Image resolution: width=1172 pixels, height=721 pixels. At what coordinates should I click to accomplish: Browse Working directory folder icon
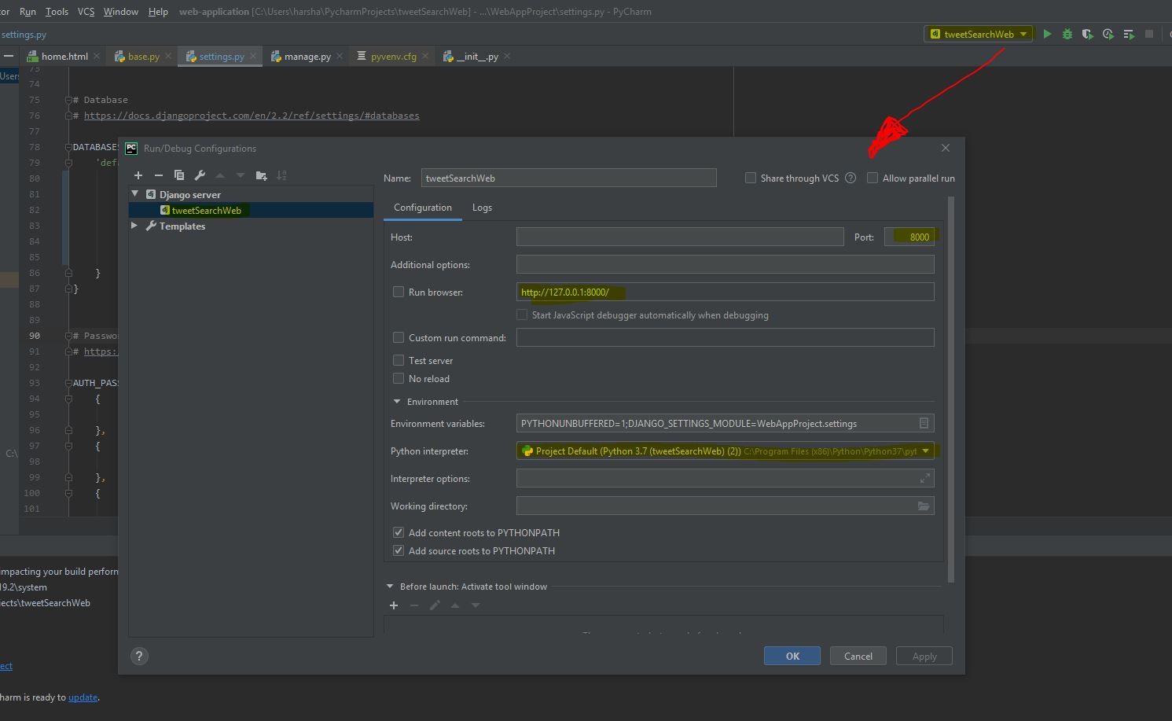pos(924,506)
